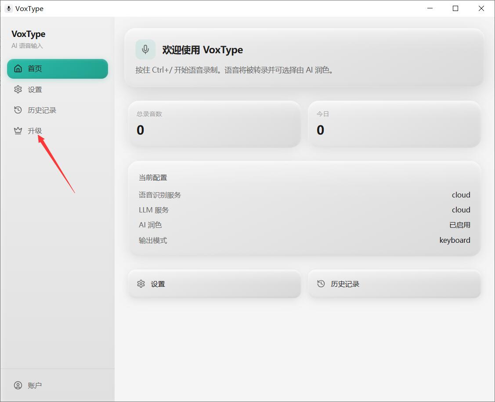Screen dimensions: 495x402
Task: Click the 设置 shortcut card button
Action: pos(215,284)
